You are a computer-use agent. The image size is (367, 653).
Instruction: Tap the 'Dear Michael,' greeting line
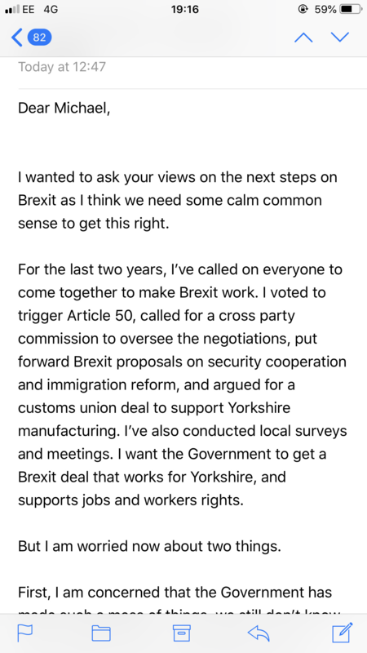(64, 109)
